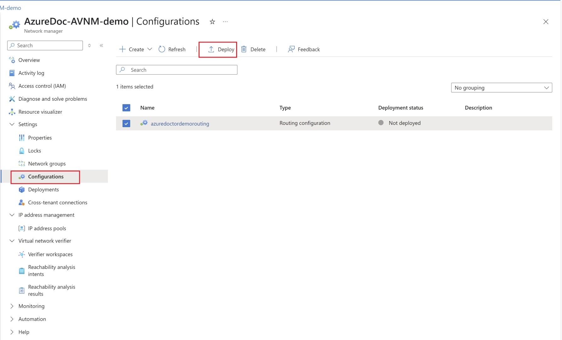Click the Properties icon in Settings
Viewport: 562px width, 340px height.
pos(22,138)
